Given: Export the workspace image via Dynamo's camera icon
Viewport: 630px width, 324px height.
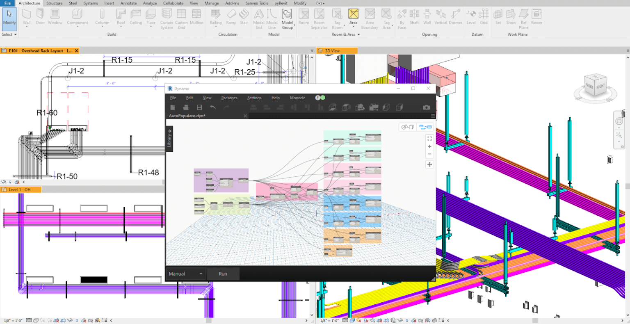Looking at the screenshot, I should coord(426,107).
